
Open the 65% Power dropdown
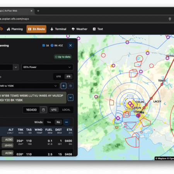click(47, 67)
